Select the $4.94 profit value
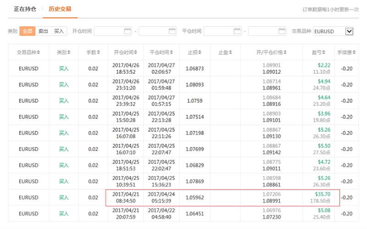The height and width of the screenshot is (229, 367). (x=324, y=82)
